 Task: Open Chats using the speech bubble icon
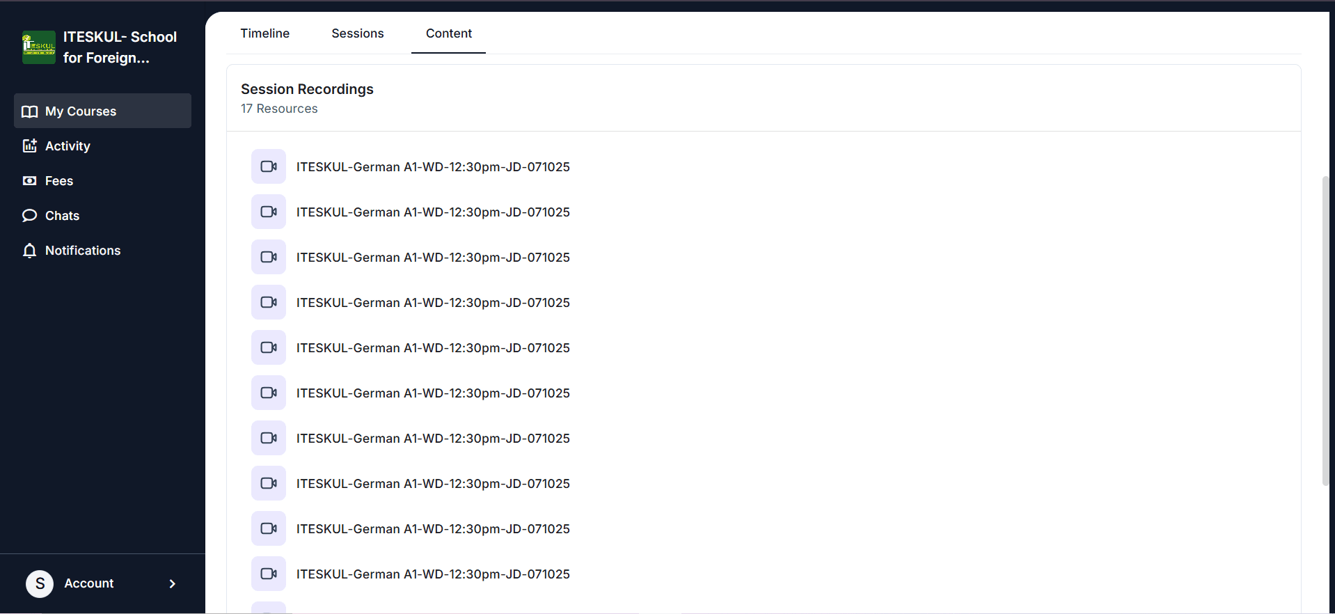tap(29, 216)
